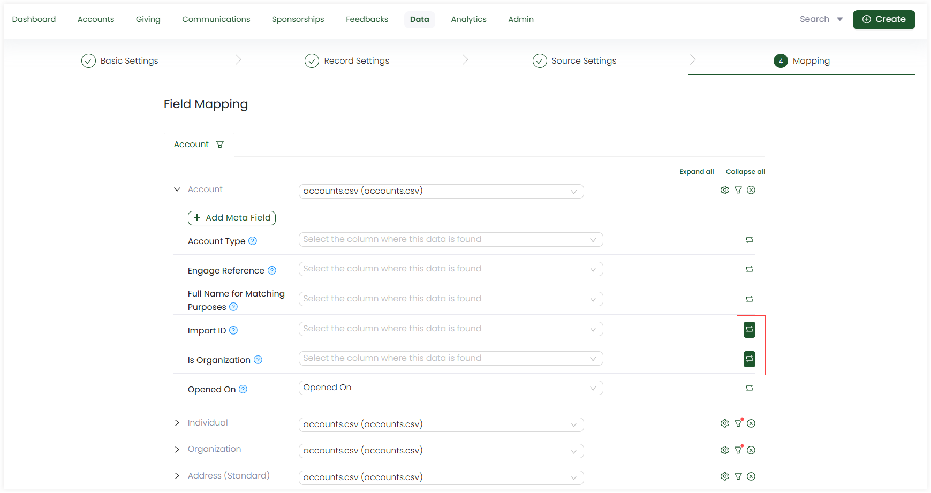The image size is (931, 493).
Task: Click Expand all link
Action: pyautogui.click(x=697, y=172)
